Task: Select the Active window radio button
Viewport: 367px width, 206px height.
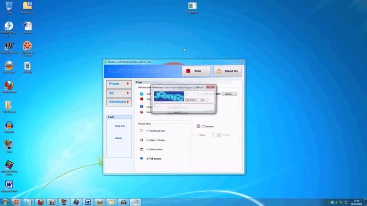Action: (x=147, y=149)
